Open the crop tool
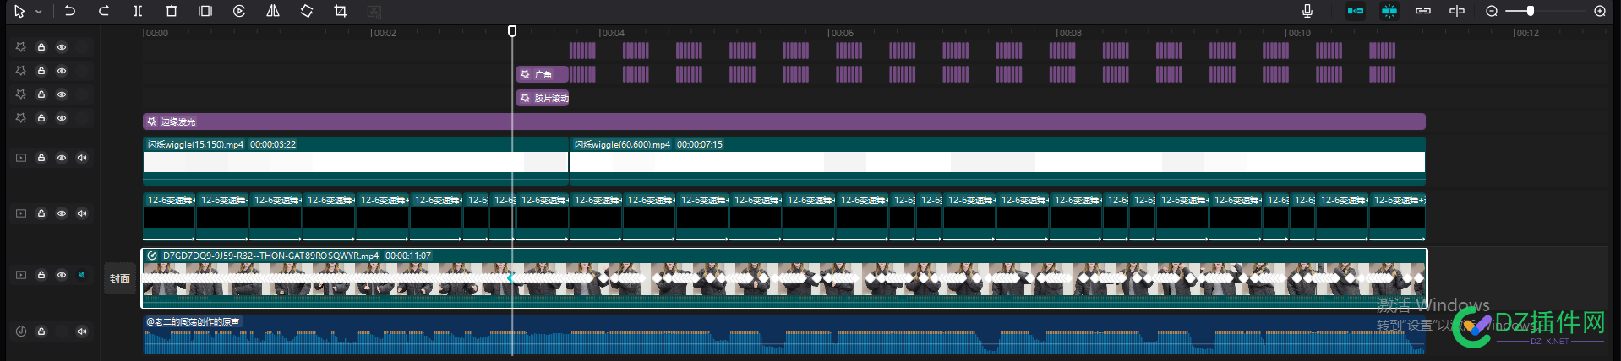1621x361 pixels. click(x=341, y=11)
